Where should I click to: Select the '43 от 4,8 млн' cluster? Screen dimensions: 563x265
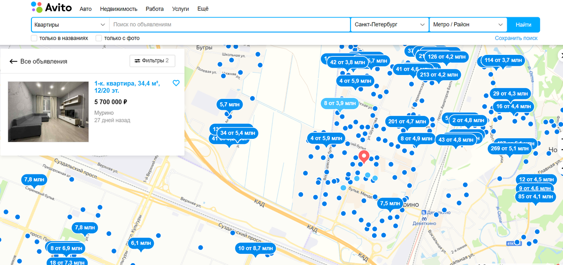pyautogui.click(x=456, y=139)
